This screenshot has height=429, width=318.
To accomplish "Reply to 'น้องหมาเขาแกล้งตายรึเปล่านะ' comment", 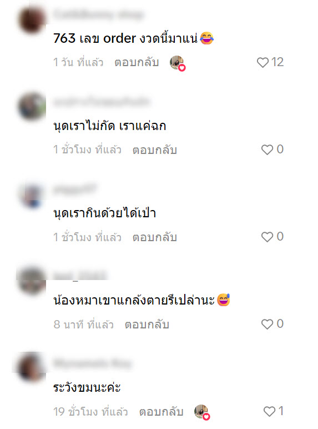I will click(x=147, y=324).
